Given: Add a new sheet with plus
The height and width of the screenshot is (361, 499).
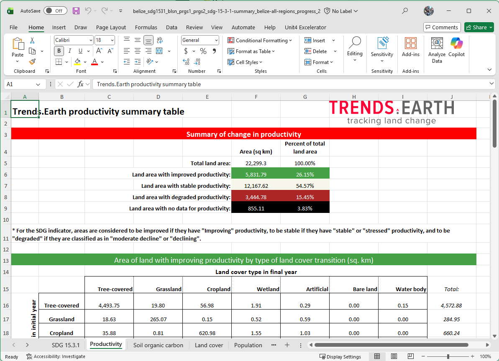Looking at the screenshot, I should [x=287, y=345].
